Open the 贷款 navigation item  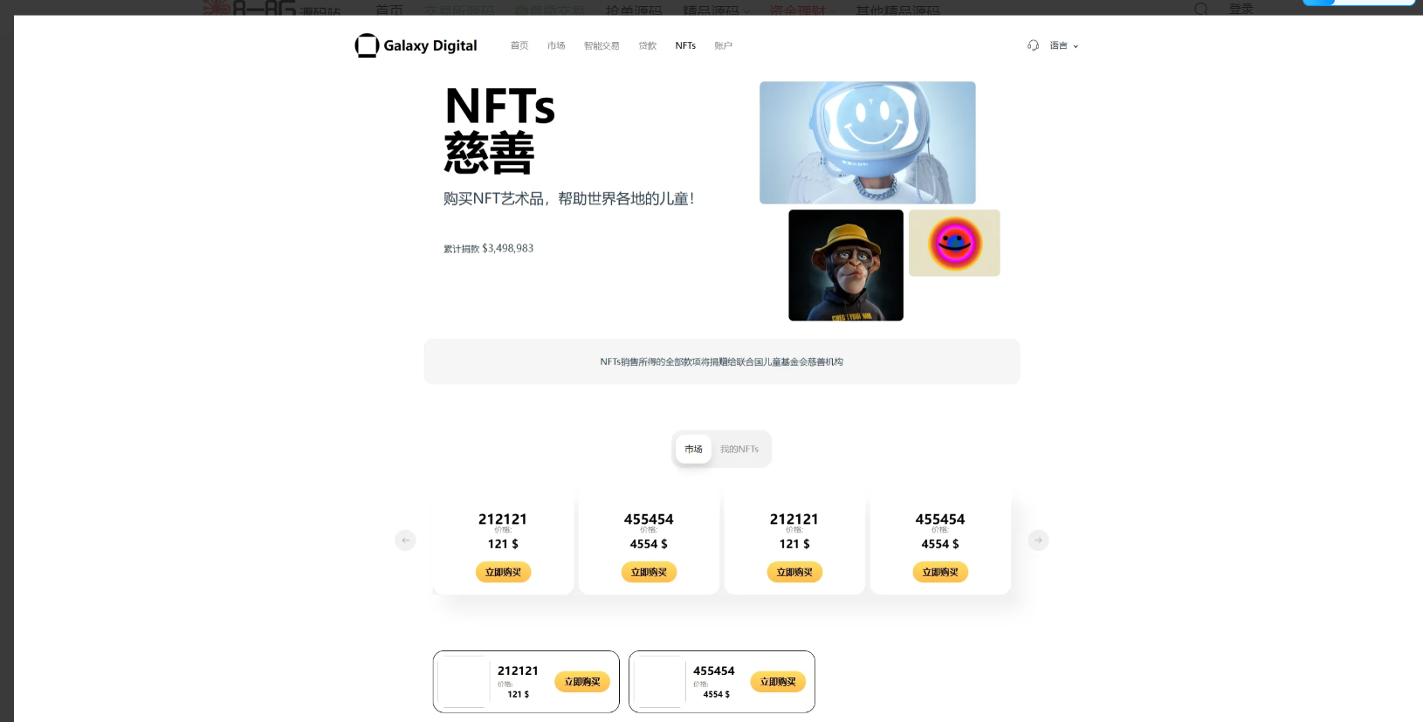[x=647, y=45]
